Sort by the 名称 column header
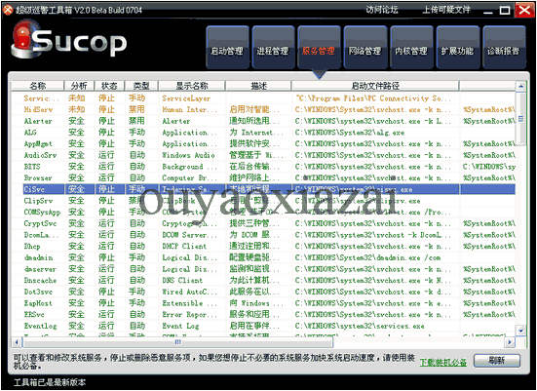Image resolution: width=537 pixels, height=391 pixels. [x=38, y=86]
